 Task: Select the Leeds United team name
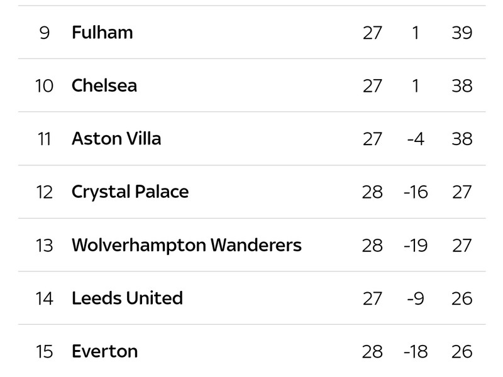point(128,298)
